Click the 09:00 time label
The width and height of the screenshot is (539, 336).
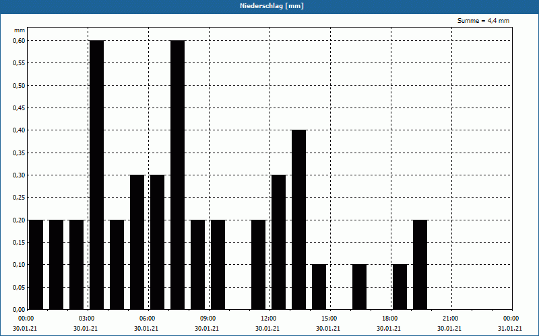click(208, 319)
